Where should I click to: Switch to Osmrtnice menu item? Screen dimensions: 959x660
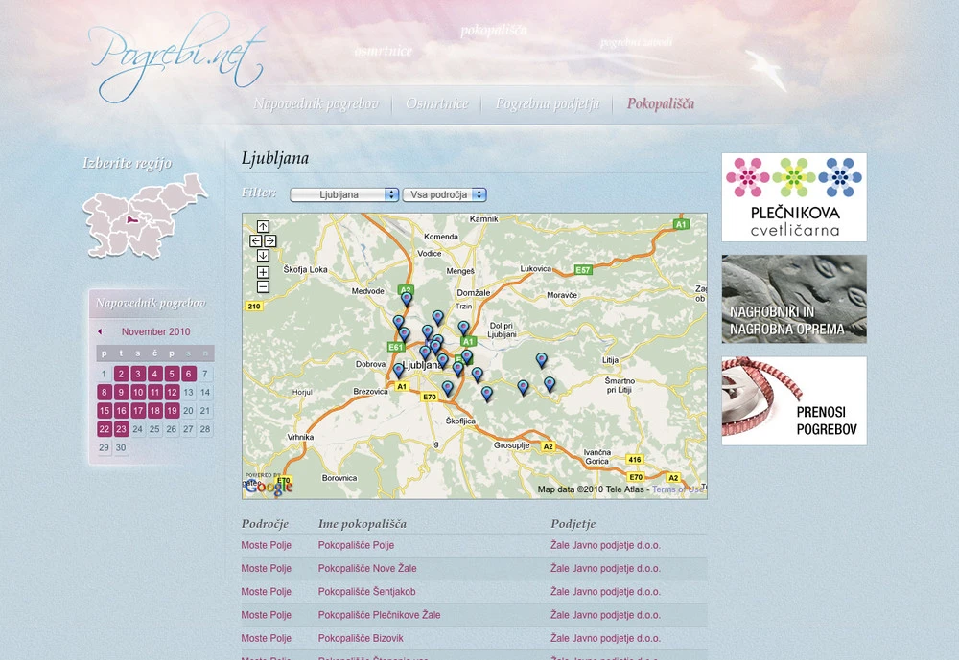click(436, 104)
